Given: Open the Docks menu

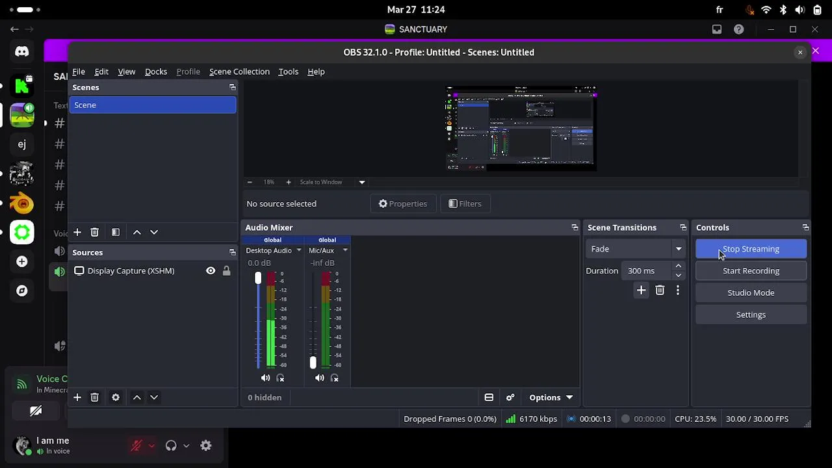Looking at the screenshot, I should point(156,71).
